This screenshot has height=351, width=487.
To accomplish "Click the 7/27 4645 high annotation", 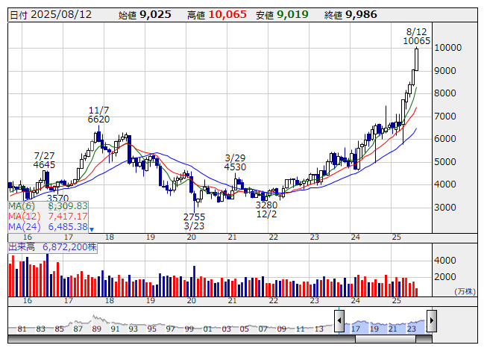I will point(45,159).
